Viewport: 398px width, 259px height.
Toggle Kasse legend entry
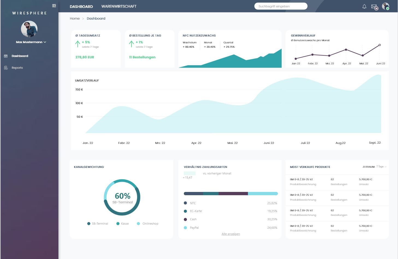click(122, 224)
